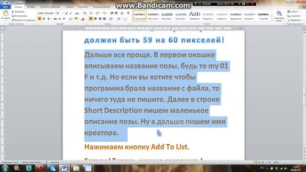Viewport: 306px width, 172px height.
Task: Open the line spacing options
Action: tap(111, 19)
